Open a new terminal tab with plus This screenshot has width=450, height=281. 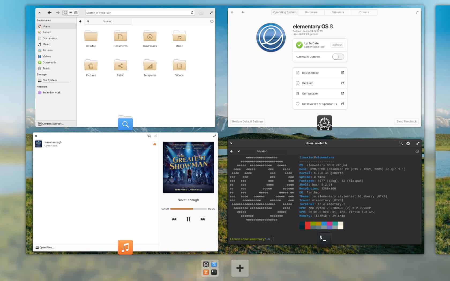coord(231,151)
